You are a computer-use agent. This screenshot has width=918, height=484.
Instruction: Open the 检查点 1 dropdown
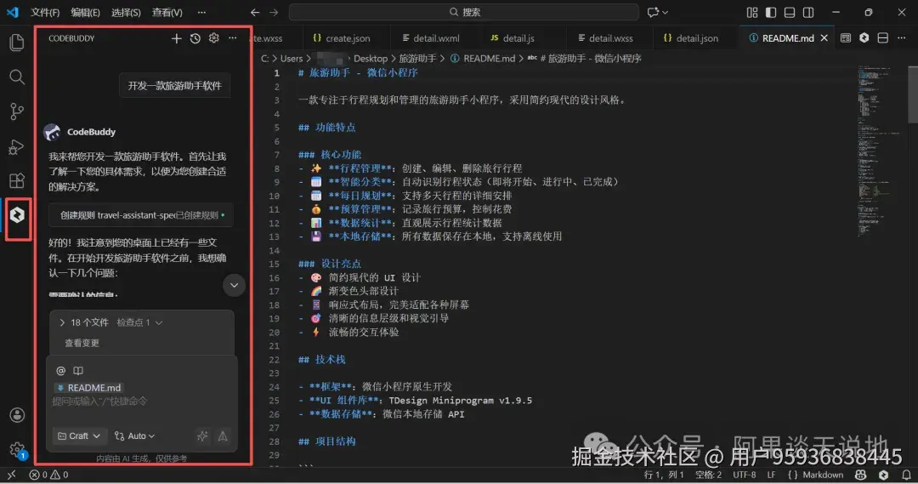tap(139, 322)
